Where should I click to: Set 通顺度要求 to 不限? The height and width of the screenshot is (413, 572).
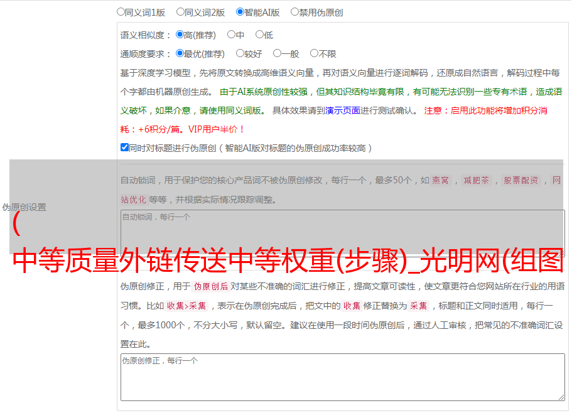pyautogui.click(x=314, y=53)
